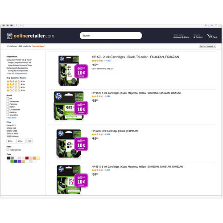The image size is (223, 223).
Task: Filter by four stars & up rating
Action: coord(16,81)
